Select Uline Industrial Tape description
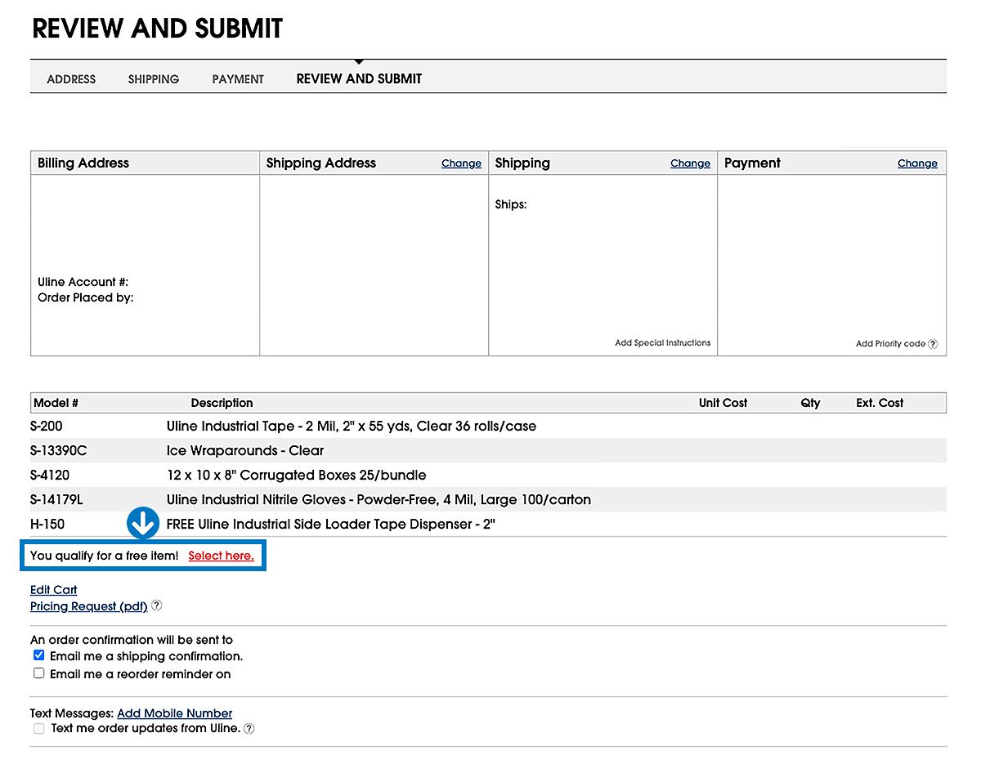The image size is (981, 764). pyautogui.click(x=352, y=427)
